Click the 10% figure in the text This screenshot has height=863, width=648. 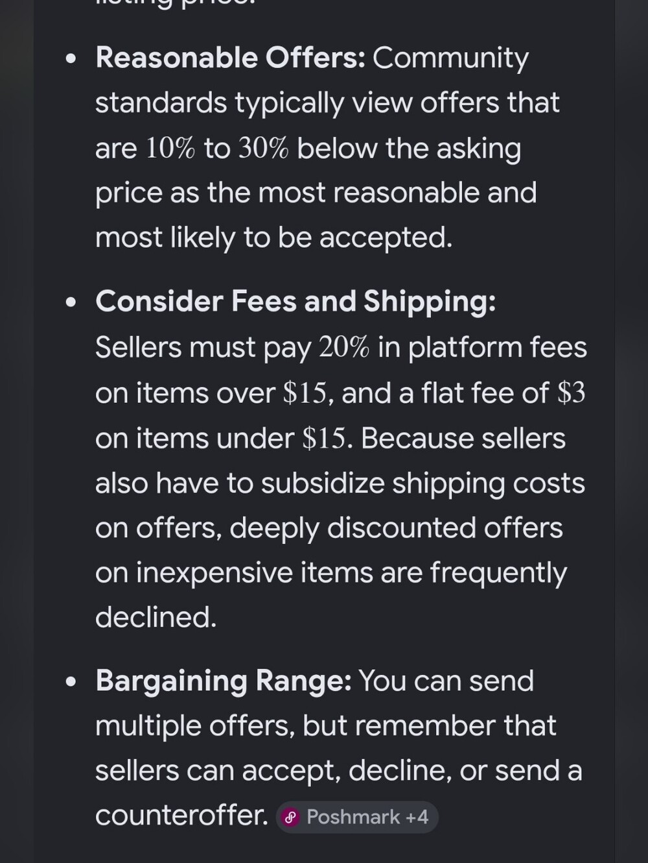tap(170, 149)
